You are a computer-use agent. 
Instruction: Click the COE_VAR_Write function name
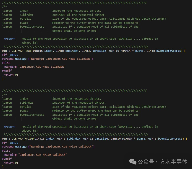22,139
